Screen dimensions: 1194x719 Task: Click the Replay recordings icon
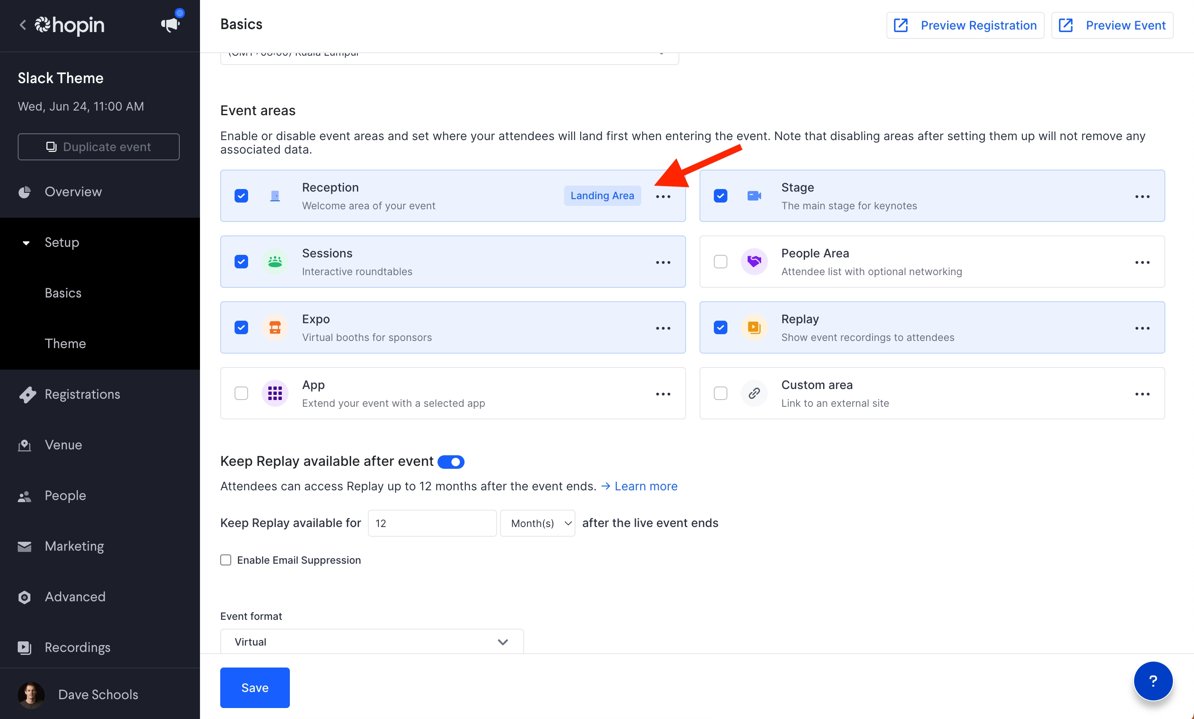754,327
